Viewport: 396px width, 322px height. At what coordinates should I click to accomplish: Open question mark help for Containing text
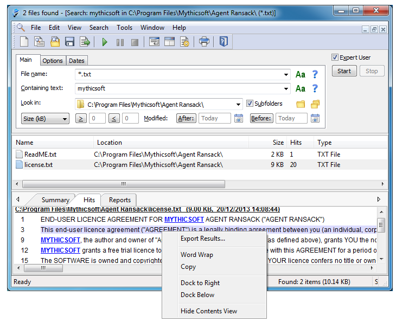[315, 88]
